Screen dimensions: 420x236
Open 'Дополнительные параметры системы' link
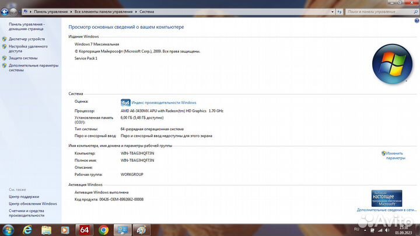tap(33, 68)
